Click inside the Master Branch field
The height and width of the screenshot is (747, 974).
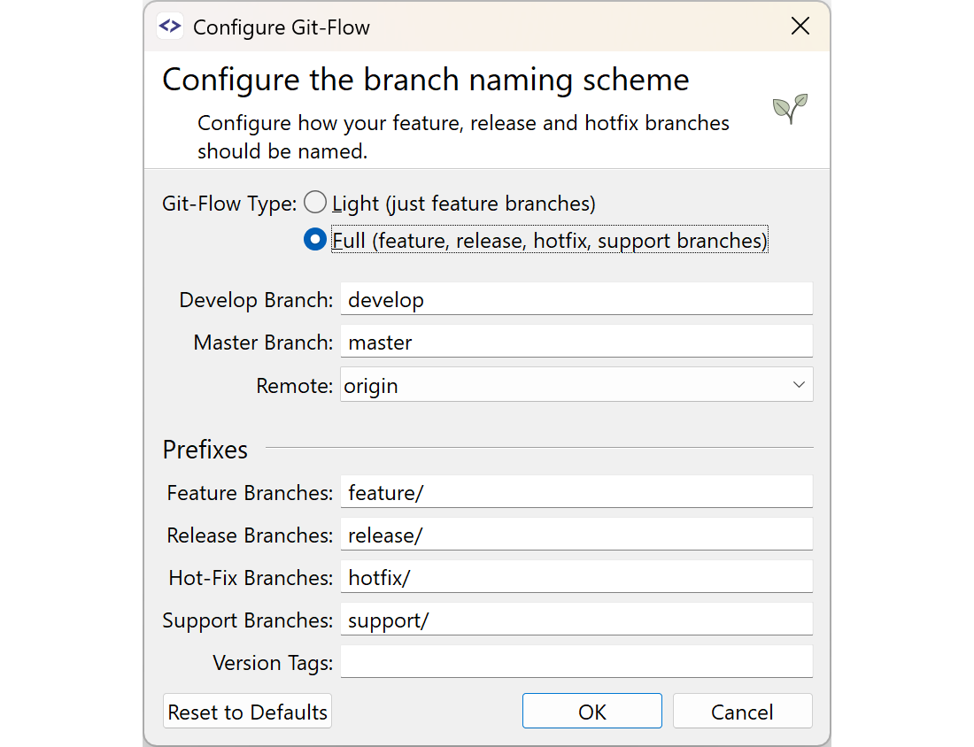coord(576,341)
